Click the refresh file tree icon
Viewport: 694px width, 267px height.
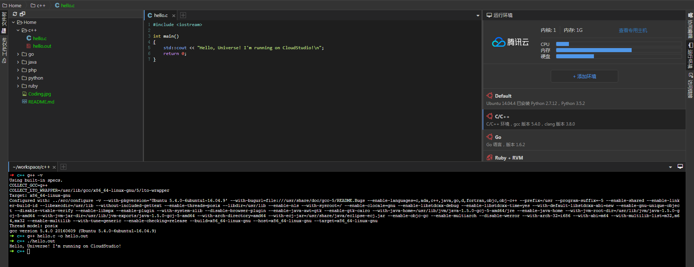coord(15,14)
